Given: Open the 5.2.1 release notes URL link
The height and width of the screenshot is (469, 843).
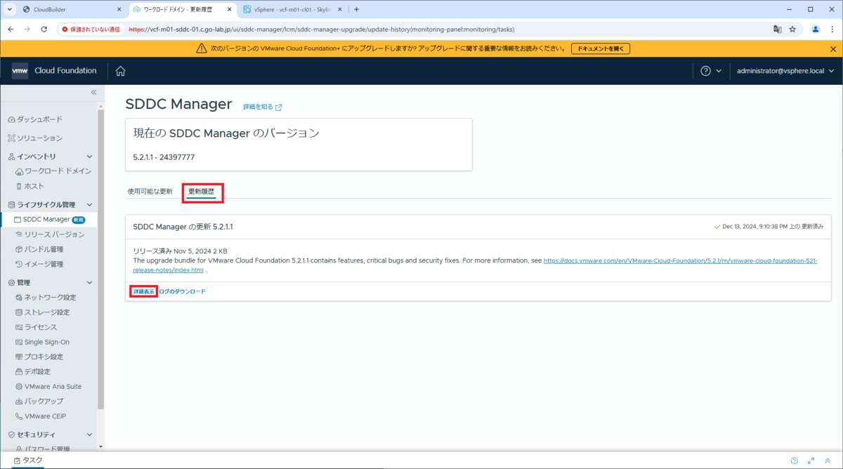Looking at the screenshot, I should coord(476,265).
